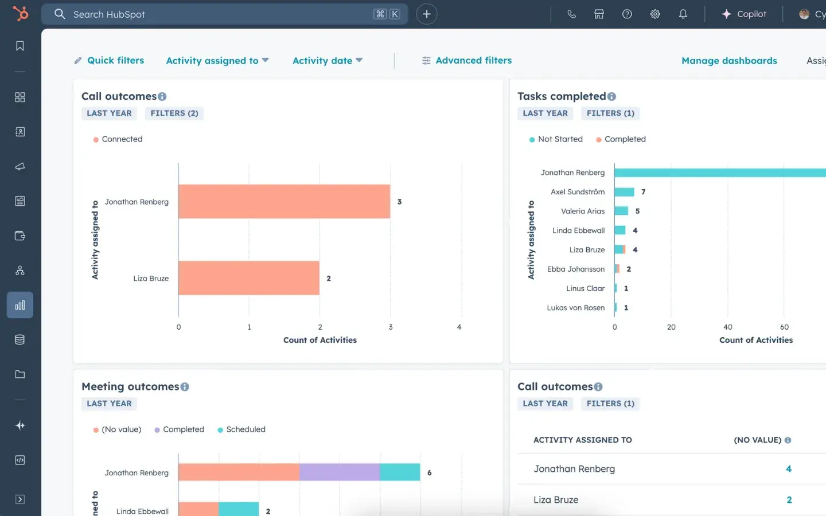
Task: Open the Marketplace storefront icon
Action: pos(599,14)
